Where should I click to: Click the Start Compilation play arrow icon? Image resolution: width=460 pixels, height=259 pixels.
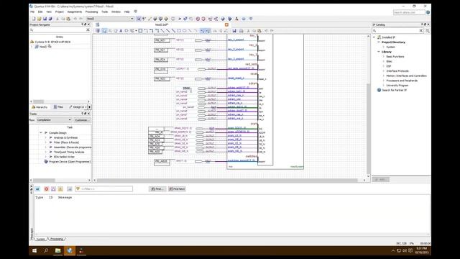tap(180, 19)
